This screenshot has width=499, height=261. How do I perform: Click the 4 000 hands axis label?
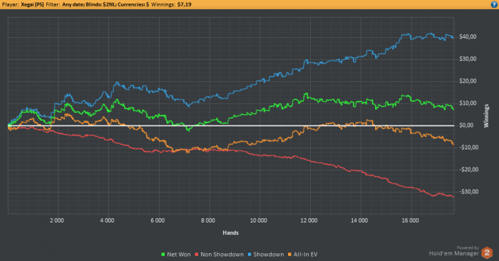pos(107,220)
